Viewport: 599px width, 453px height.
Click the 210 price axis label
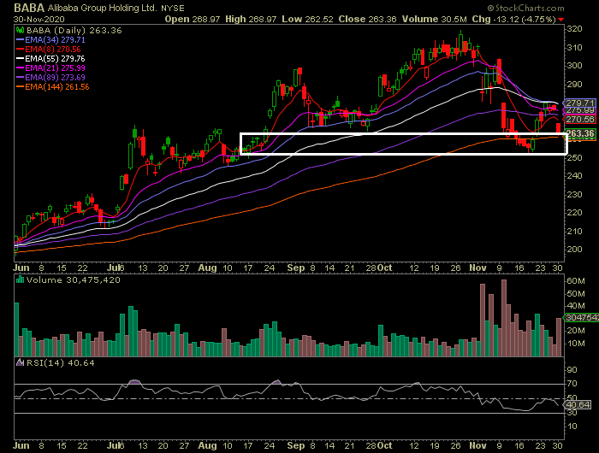point(574,232)
